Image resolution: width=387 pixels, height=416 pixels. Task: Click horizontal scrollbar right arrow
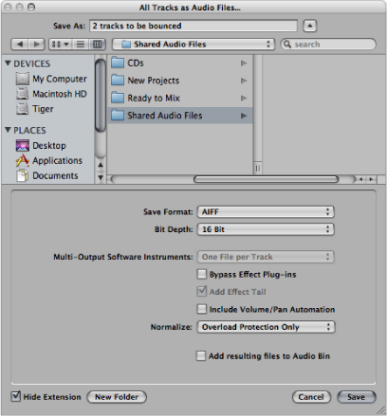371,179
